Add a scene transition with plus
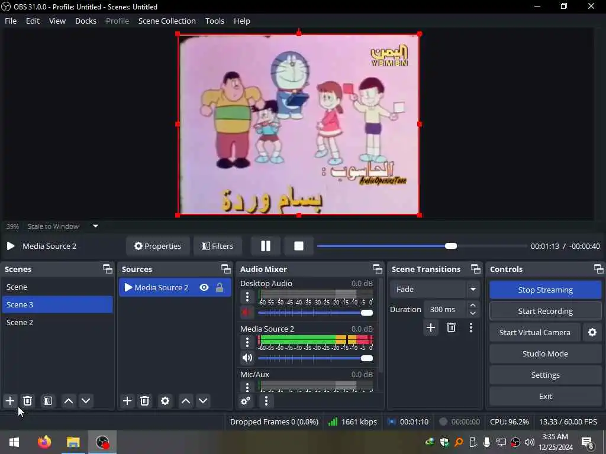The height and width of the screenshot is (454, 606). 431,327
